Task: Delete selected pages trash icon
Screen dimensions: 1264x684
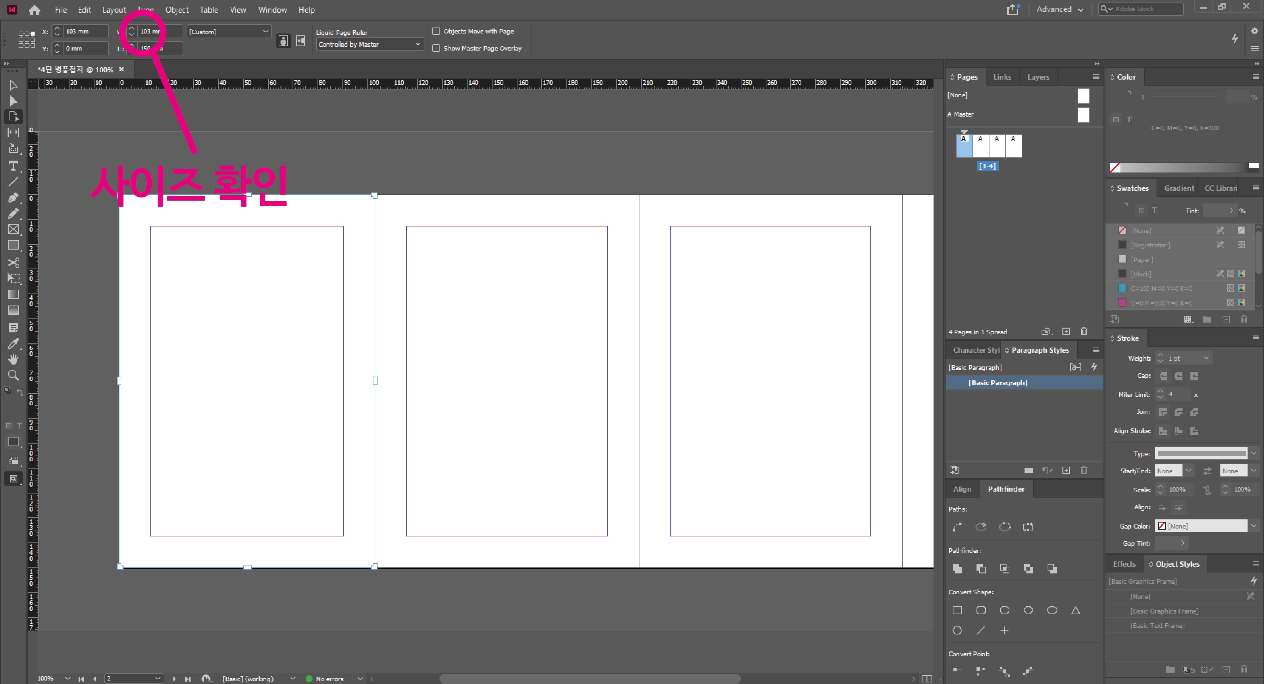Action: (x=1084, y=331)
